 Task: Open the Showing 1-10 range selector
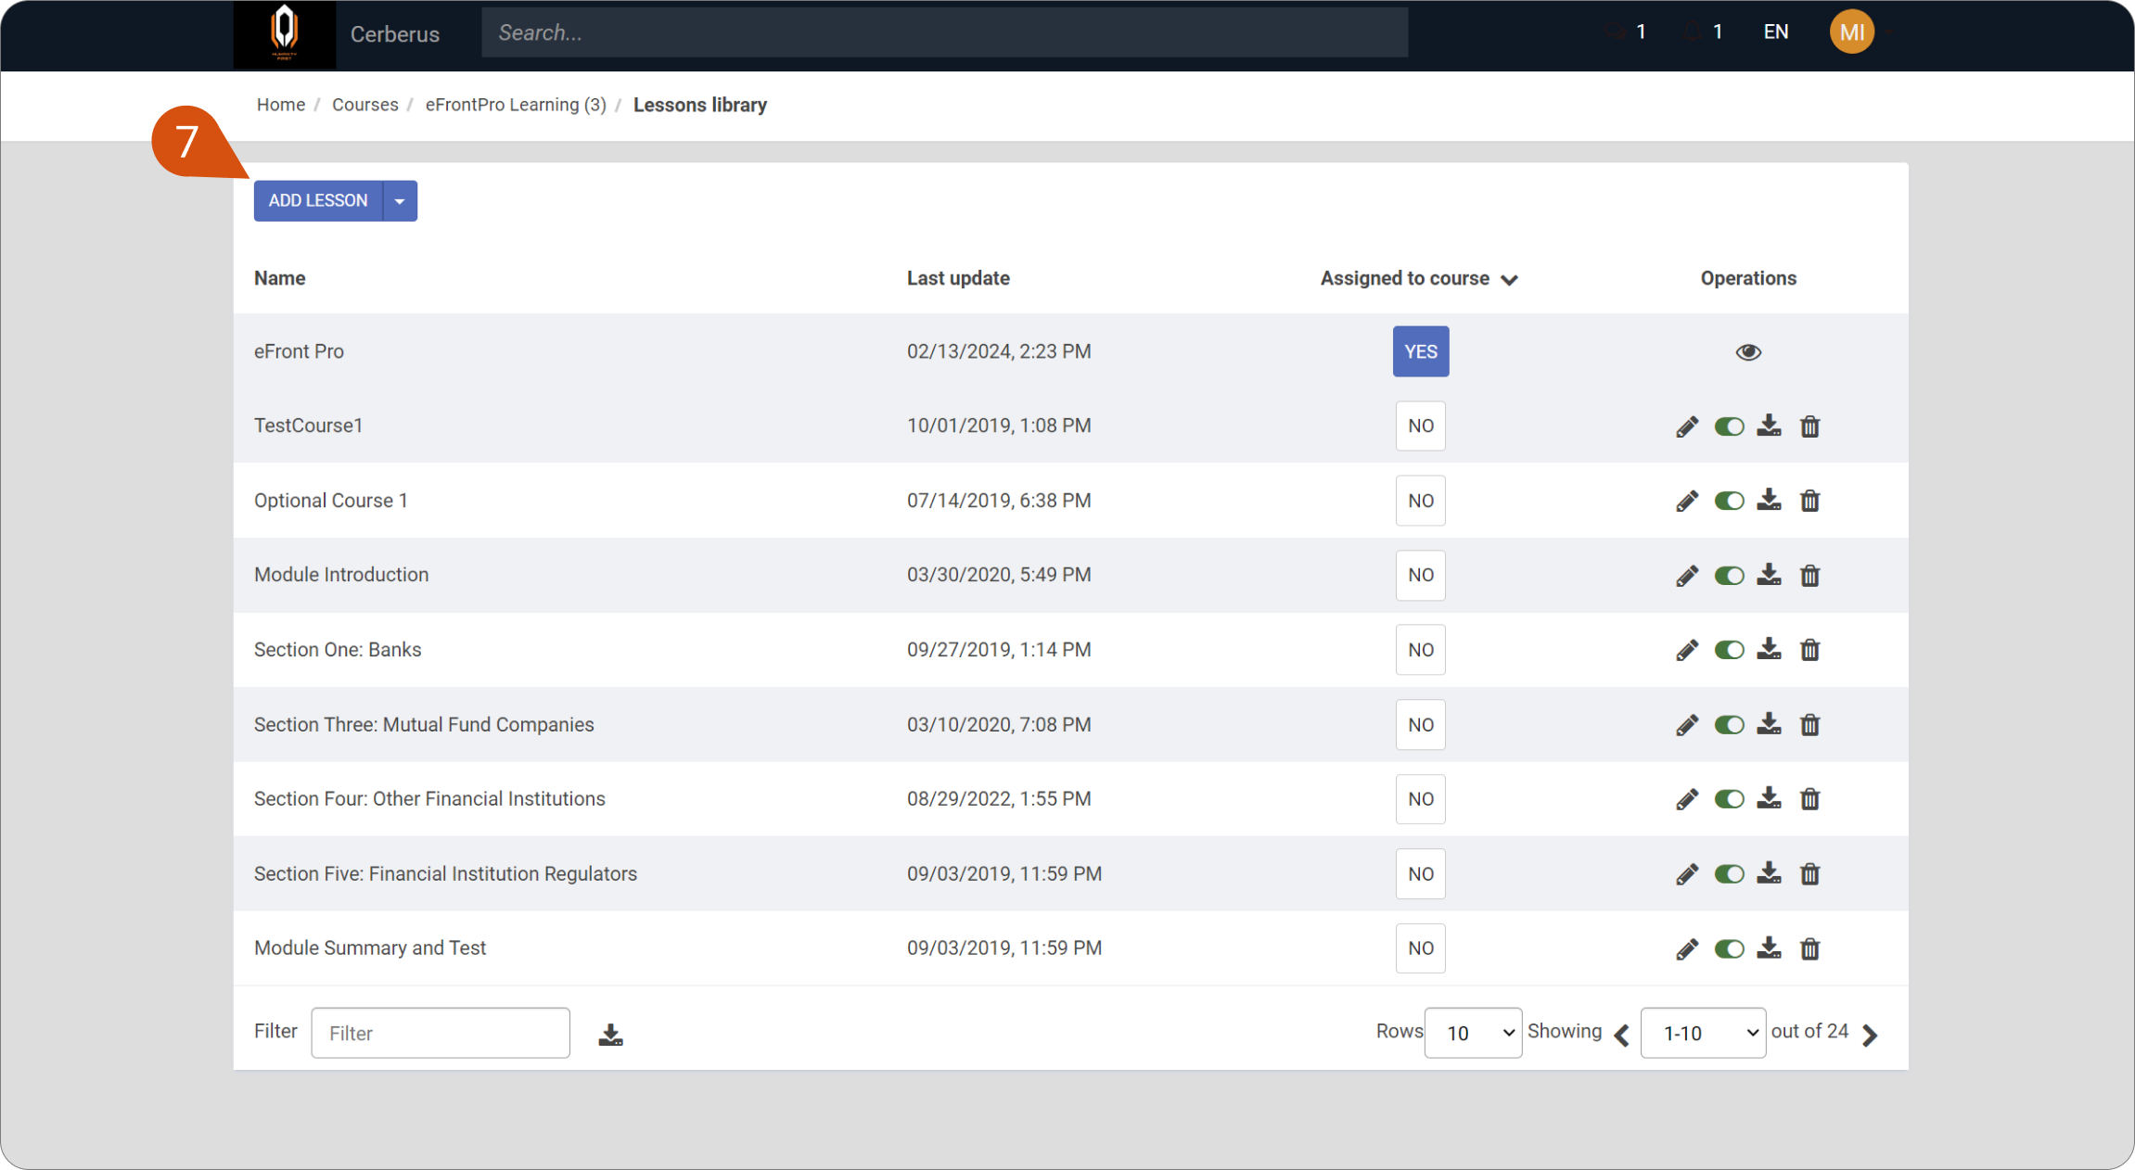(1703, 1033)
